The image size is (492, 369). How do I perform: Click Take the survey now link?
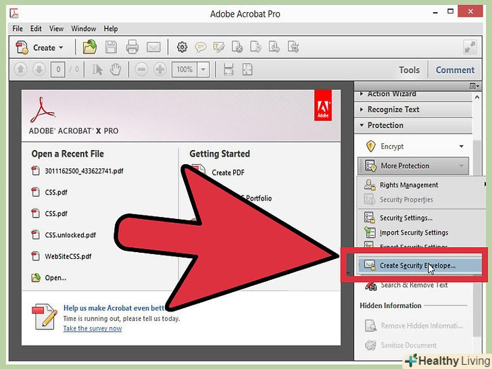(93, 328)
